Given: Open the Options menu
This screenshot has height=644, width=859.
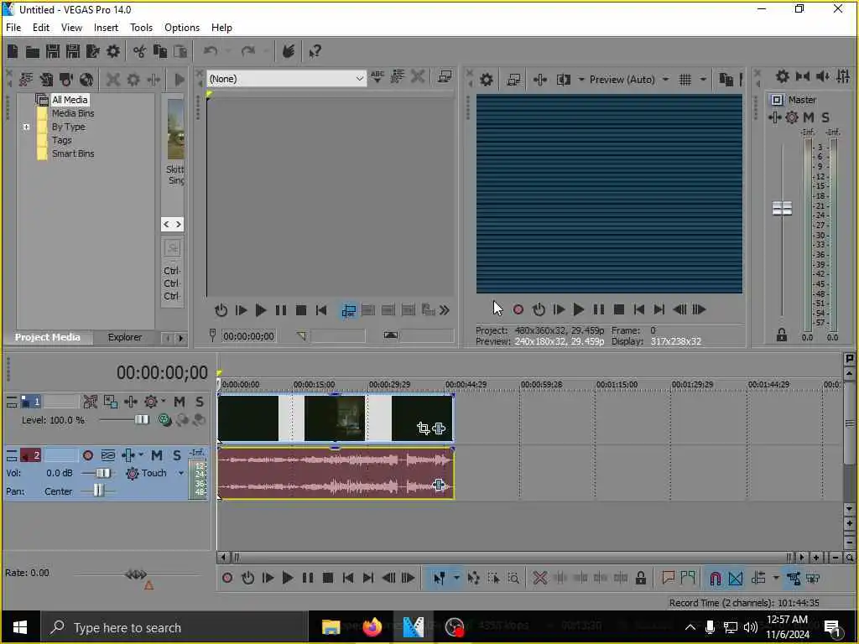Looking at the screenshot, I should point(182,28).
